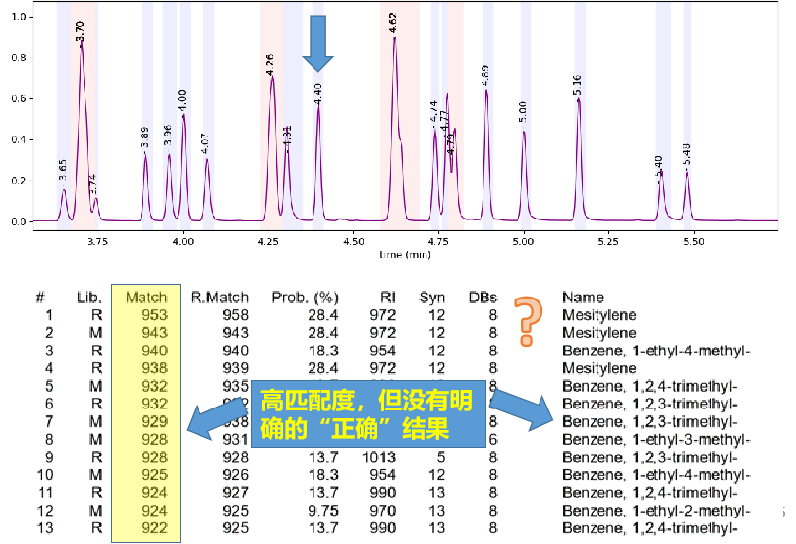The width and height of the screenshot is (796, 544).
Task: Click the time (min) axis label
Action: [x=405, y=254]
